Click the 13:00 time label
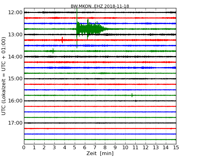Screen dimensions: 200x160 pos(15,34)
